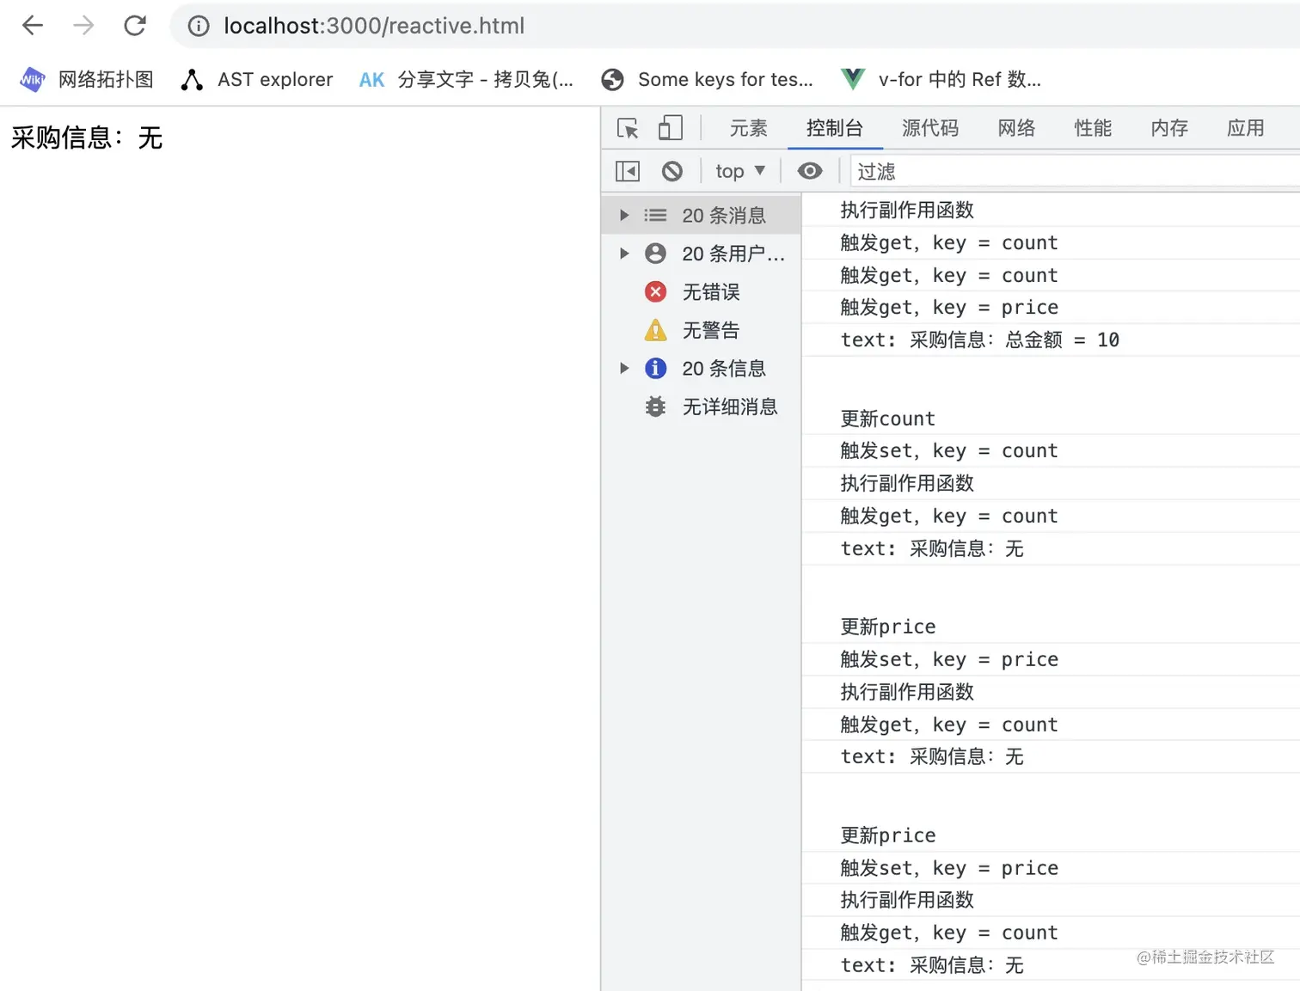Clear the console output

tap(672, 171)
